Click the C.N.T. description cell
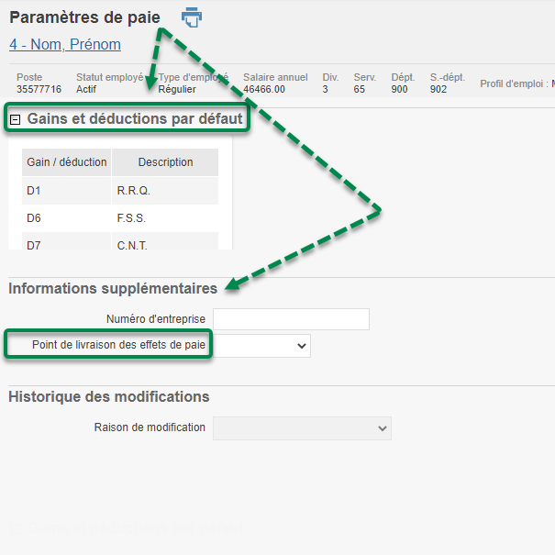The image size is (555, 555). click(x=132, y=244)
